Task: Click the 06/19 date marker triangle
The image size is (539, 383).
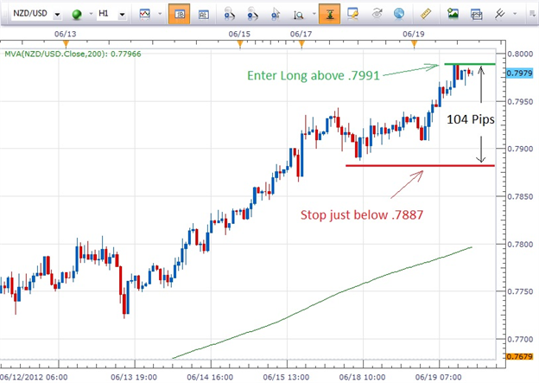Action: tap(415, 43)
